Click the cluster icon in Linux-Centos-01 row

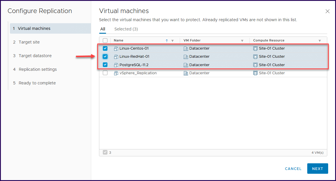(x=255, y=48)
